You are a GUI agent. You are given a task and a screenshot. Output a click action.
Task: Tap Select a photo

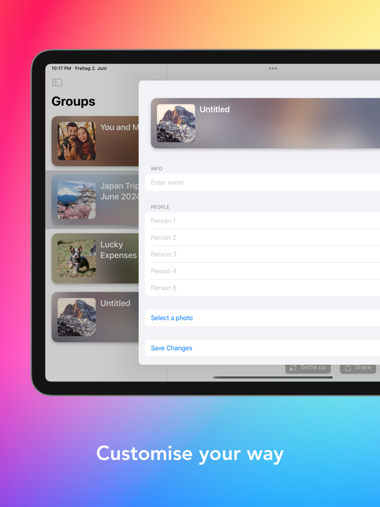pos(262,318)
